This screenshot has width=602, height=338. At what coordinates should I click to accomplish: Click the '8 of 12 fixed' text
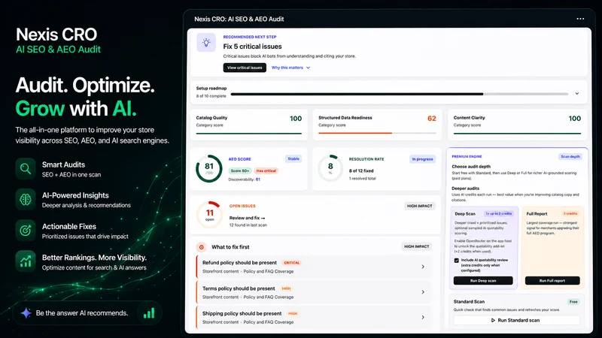pyautogui.click(x=361, y=171)
